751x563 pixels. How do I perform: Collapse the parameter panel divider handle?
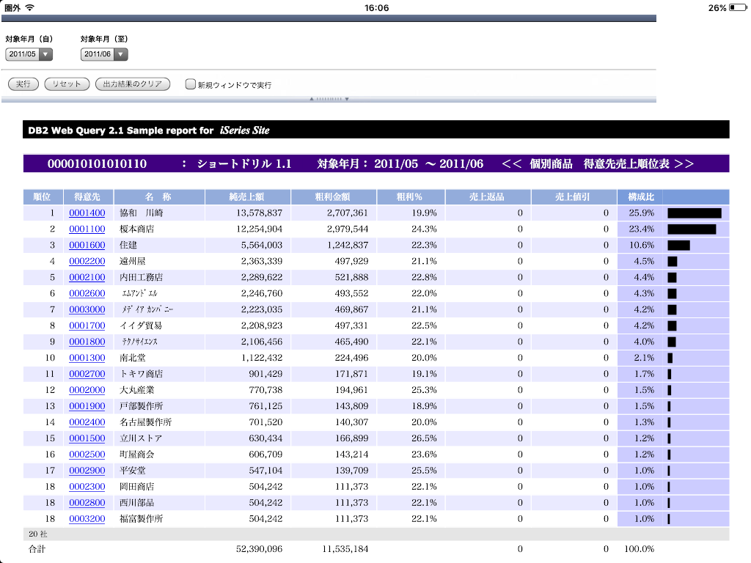tap(329, 98)
